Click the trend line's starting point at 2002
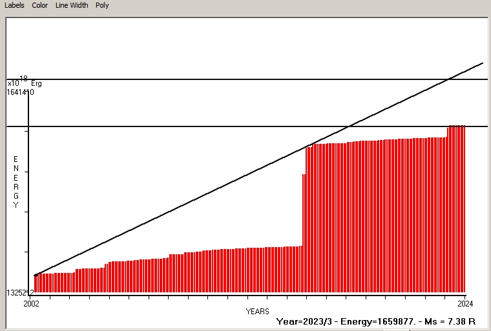 pos(35,276)
